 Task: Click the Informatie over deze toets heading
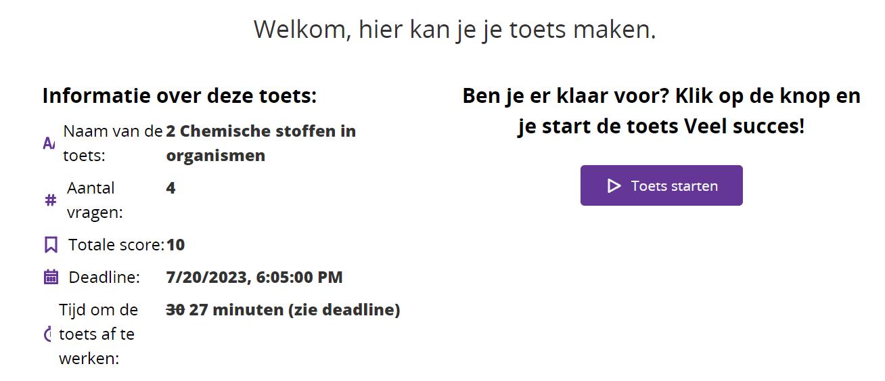click(179, 95)
